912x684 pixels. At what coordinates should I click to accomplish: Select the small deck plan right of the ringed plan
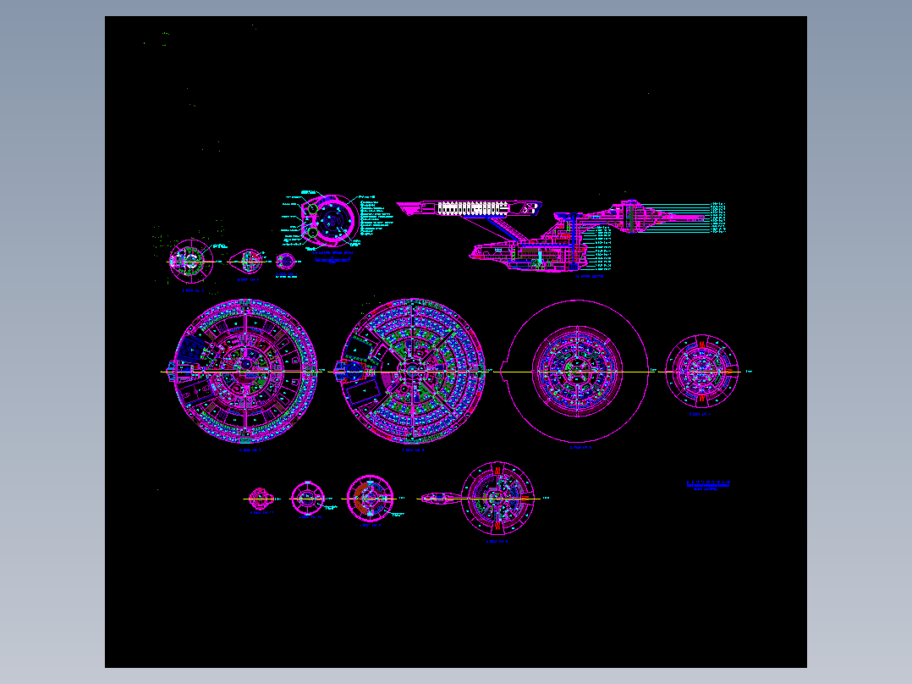701,372
